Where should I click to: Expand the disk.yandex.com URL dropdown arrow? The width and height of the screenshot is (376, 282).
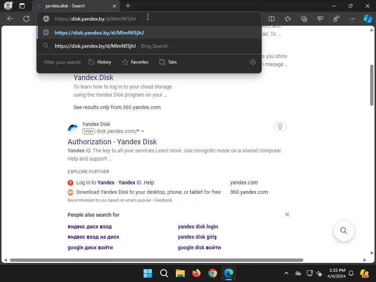click(x=143, y=131)
